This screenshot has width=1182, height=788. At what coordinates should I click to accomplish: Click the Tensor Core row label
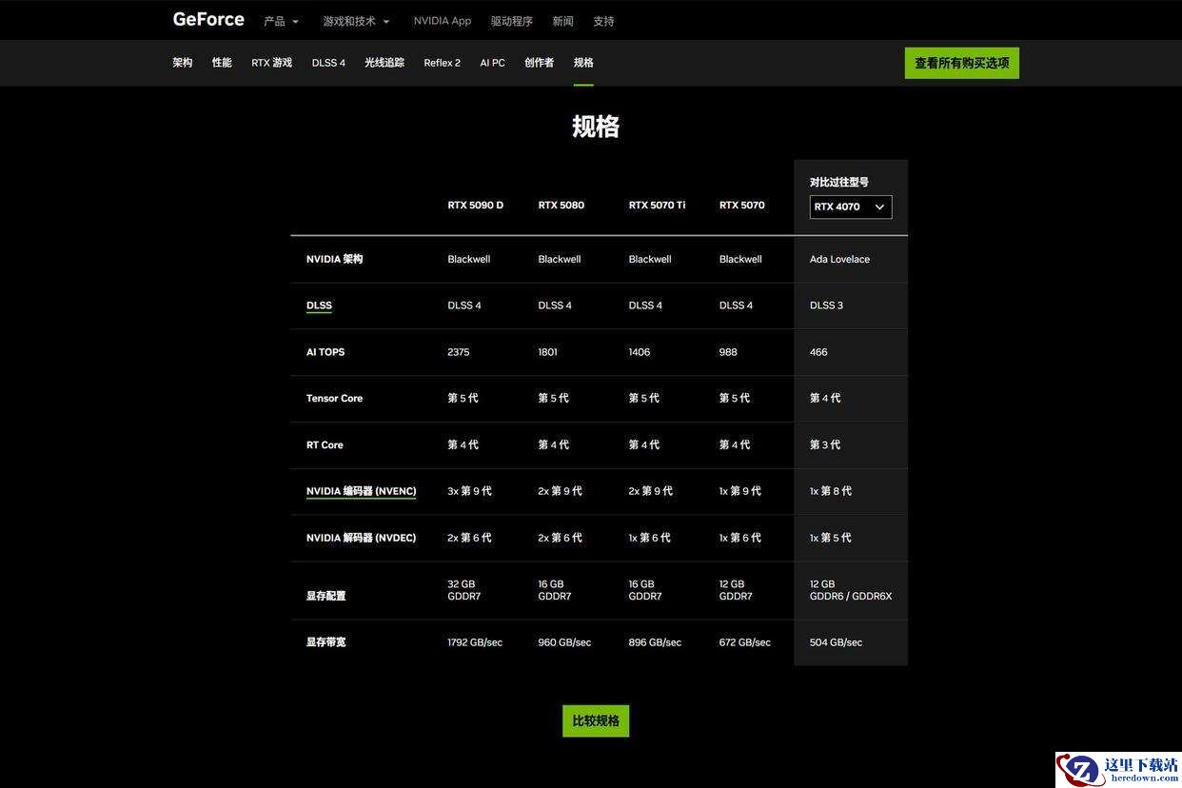click(x=334, y=399)
